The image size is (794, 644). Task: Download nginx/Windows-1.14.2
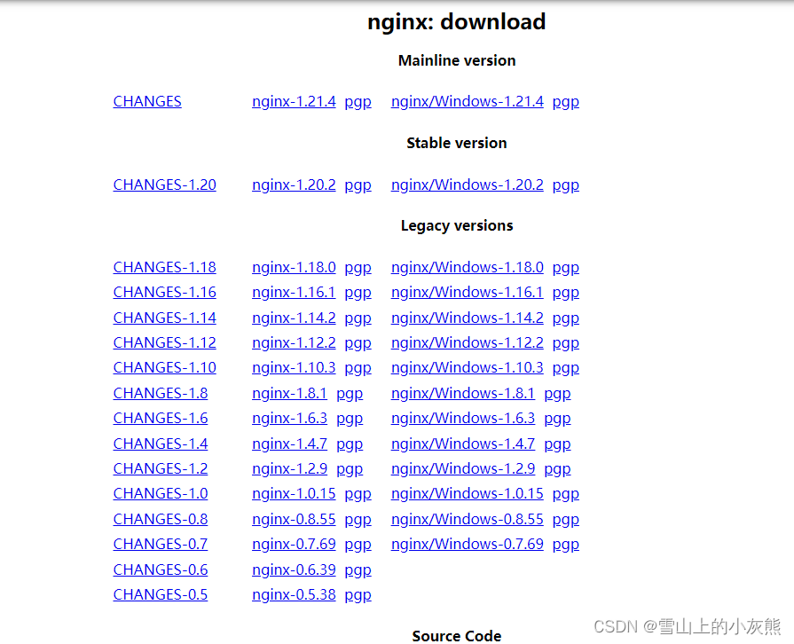pyautogui.click(x=467, y=318)
